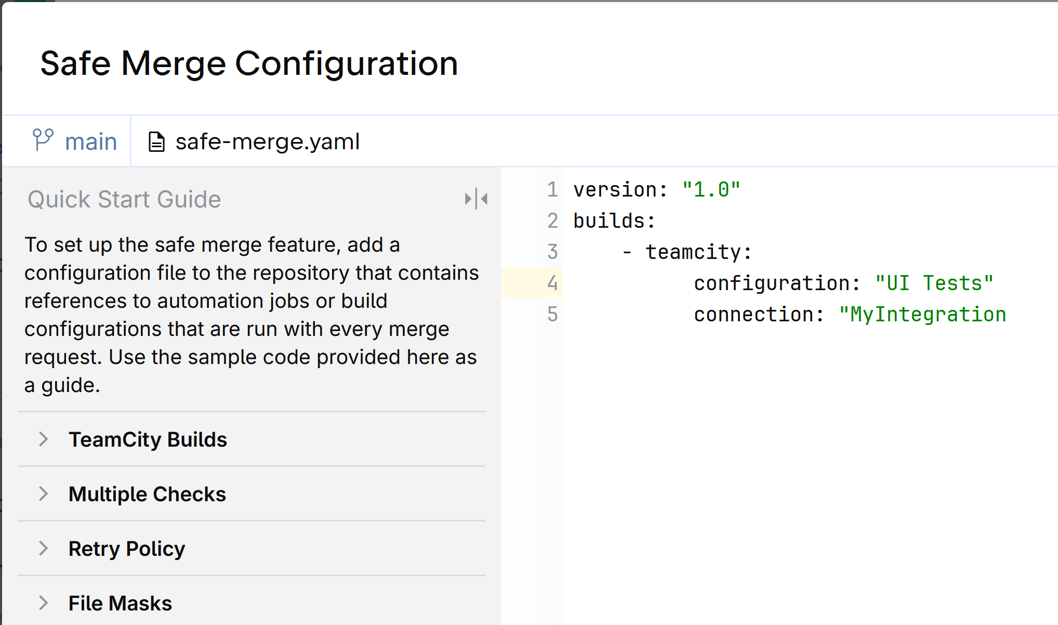Select the main branch link
This screenshot has width=1058, height=625.
tap(90, 142)
